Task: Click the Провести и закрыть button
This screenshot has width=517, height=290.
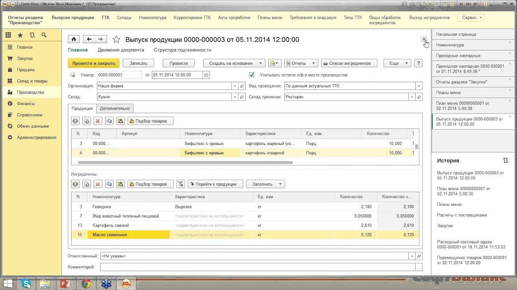Action: (x=93, y=63)
